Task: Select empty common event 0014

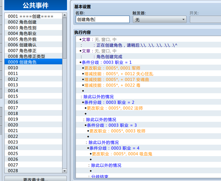Action: coord(33,91)
